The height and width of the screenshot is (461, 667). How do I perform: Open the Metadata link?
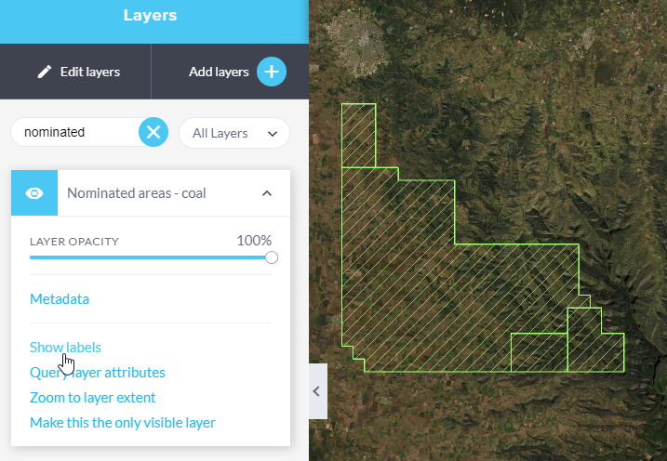[x=60, y=299]
